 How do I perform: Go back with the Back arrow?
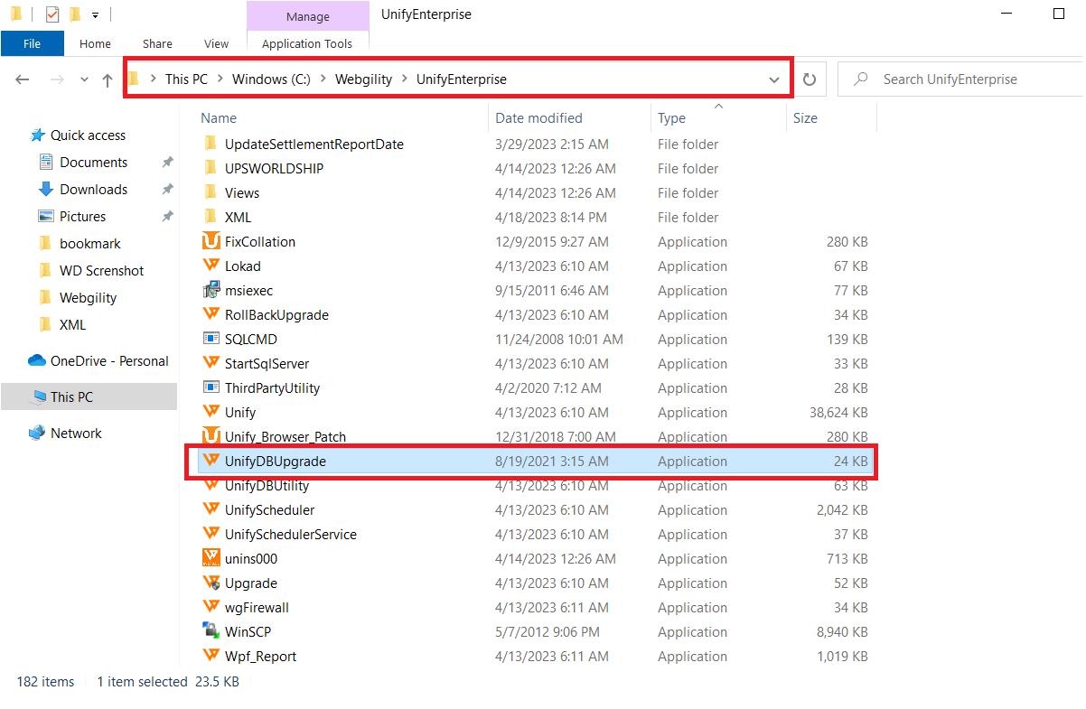pos(23,79)
